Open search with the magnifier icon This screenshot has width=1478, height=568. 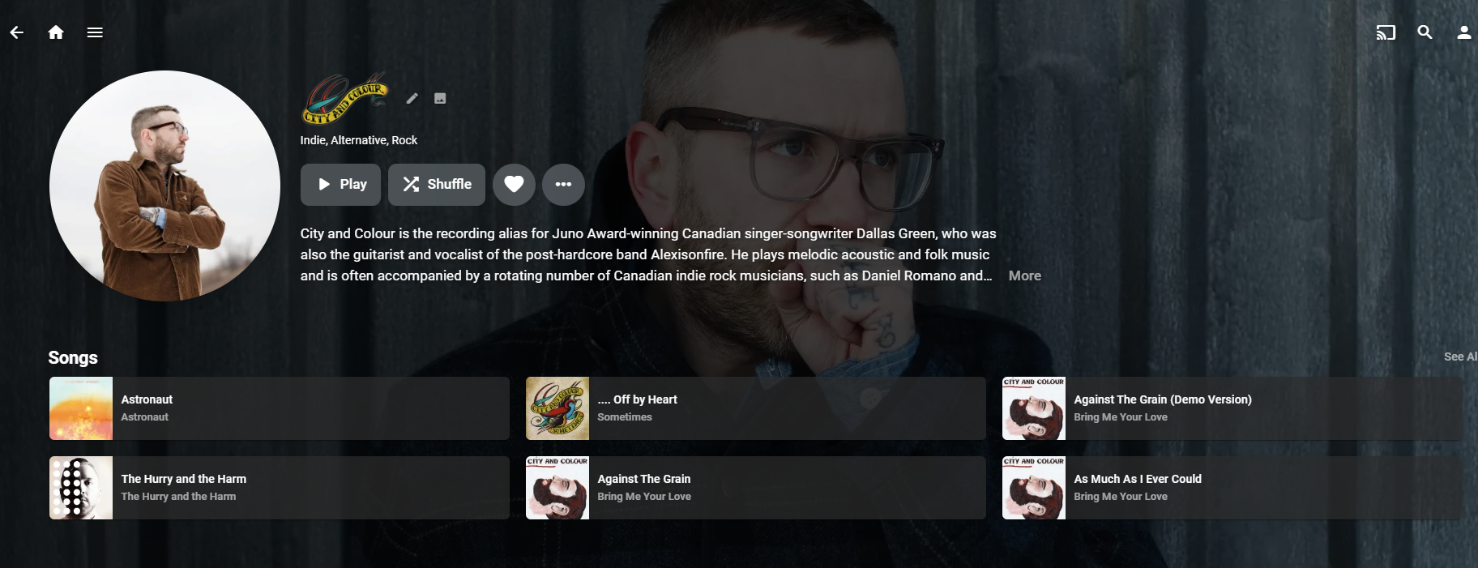click(1425, 32)
